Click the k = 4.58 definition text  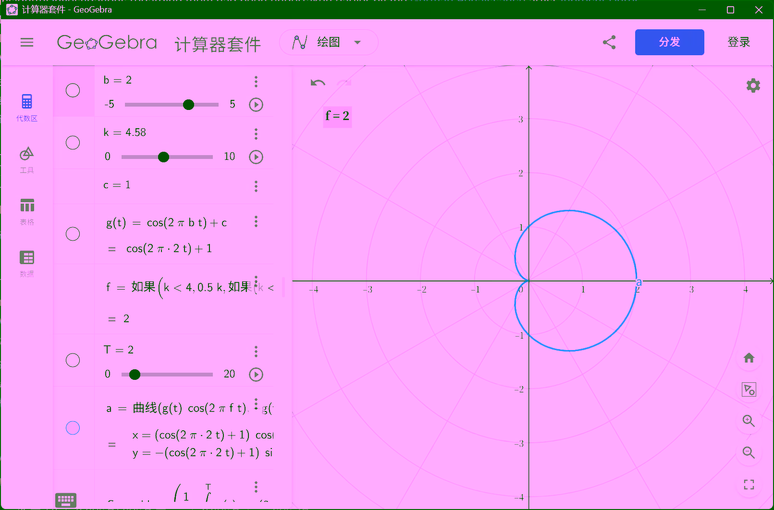point(125,133)
